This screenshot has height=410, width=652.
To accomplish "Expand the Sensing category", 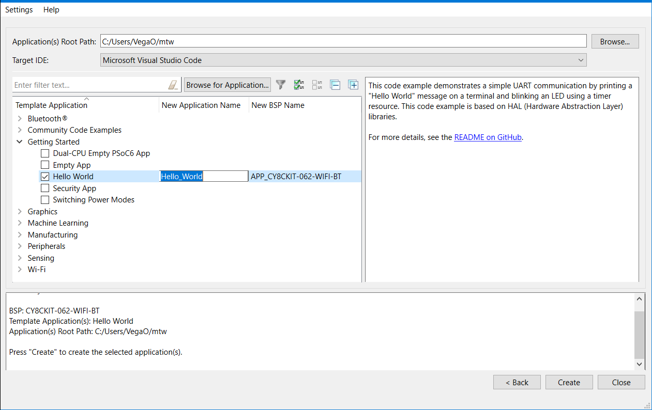I will tap(20, 258).
